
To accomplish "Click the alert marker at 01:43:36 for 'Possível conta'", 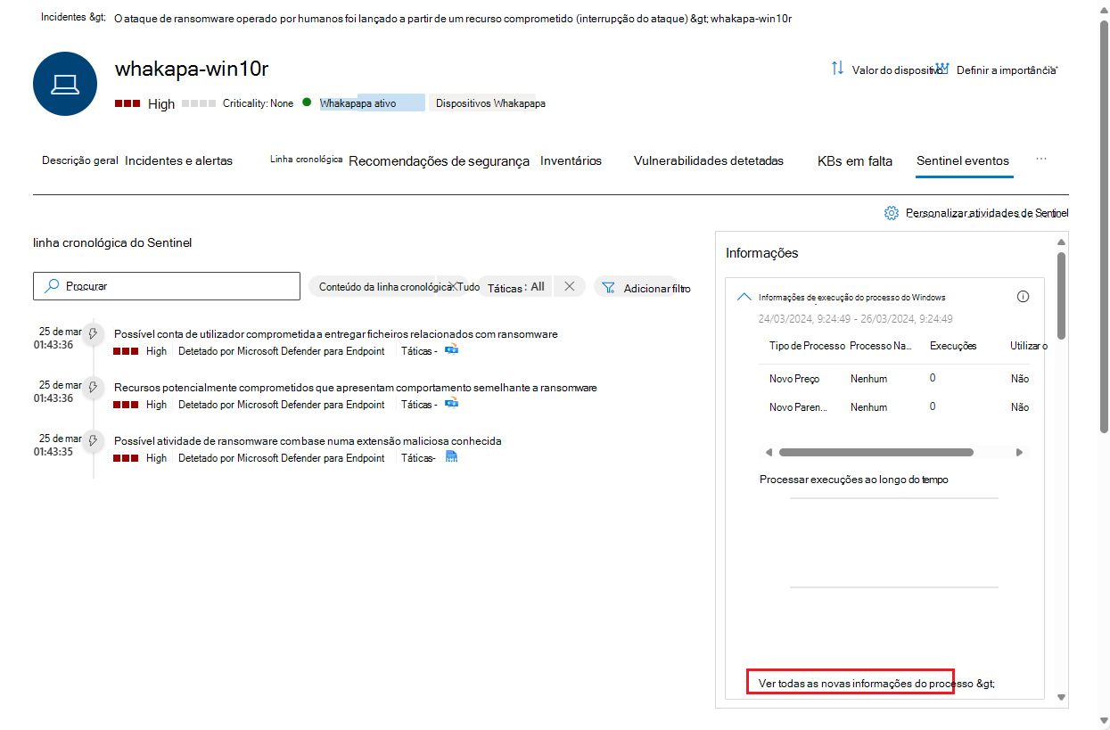I will click(x=93, y=334).
